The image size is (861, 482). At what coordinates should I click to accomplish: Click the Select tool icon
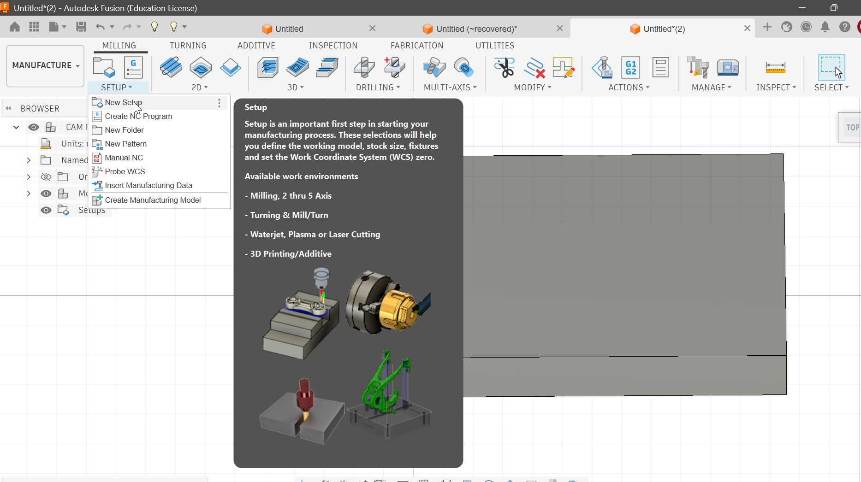(x=831, y=67)
